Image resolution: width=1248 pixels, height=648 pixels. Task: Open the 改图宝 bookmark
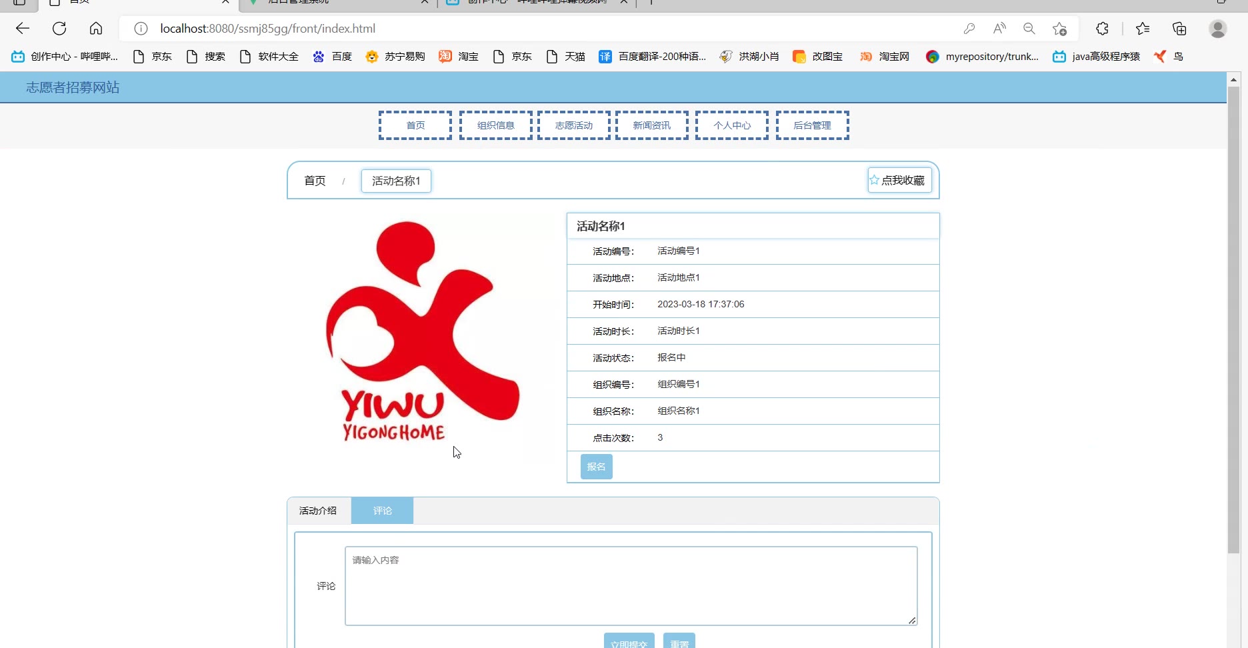pyautogui.click(x=817, y=57)
